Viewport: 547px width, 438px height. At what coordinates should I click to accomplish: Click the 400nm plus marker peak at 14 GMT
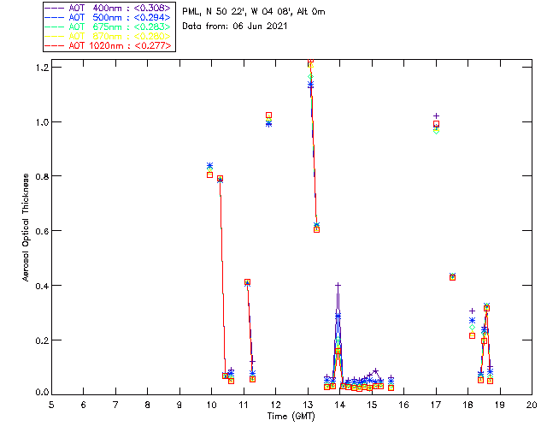pos(338,286)
